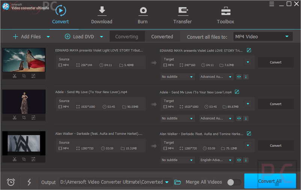Open effects settings for Alan Walker video
Image resolution: width=301 pixels, height=190 pixels.
33,159
